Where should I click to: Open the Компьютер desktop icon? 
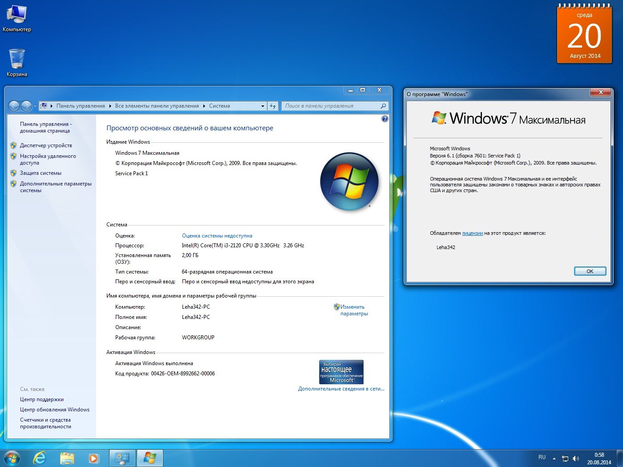pyautogui.click(x=17, y=19)
